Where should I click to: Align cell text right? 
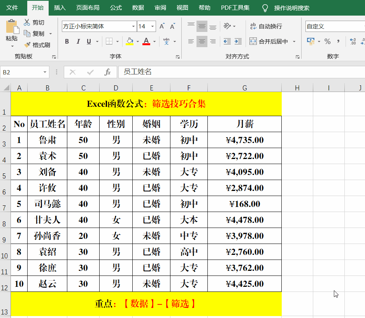click(213, 41)
